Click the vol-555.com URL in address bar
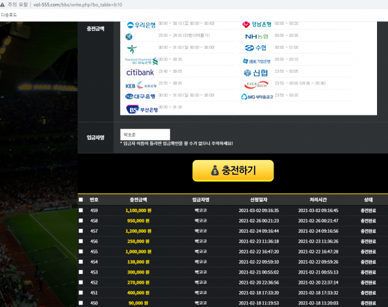The image size is (388, 307). click(x=78, y=5)
